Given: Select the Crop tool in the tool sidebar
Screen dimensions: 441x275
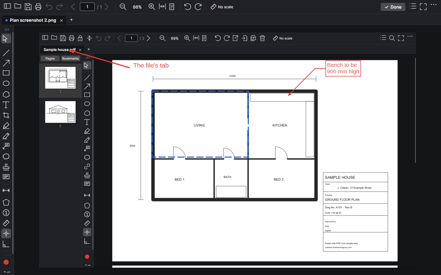Looking at the screenshot, I should 6,115.
